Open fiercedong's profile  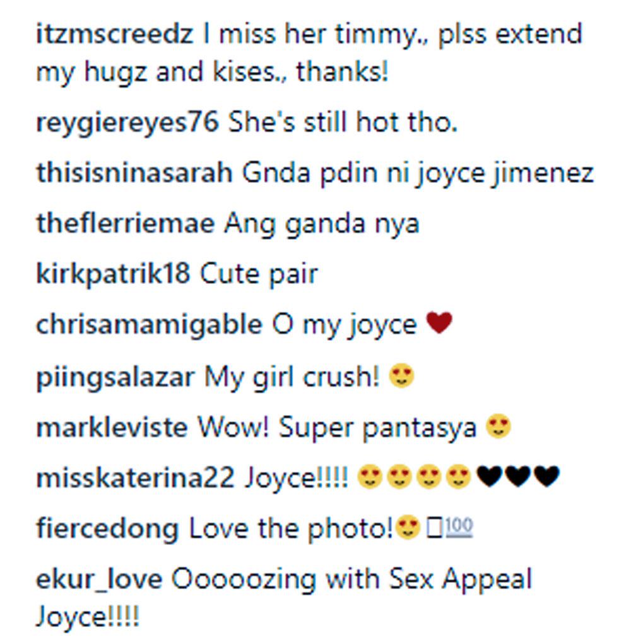[x=108, y=529]
